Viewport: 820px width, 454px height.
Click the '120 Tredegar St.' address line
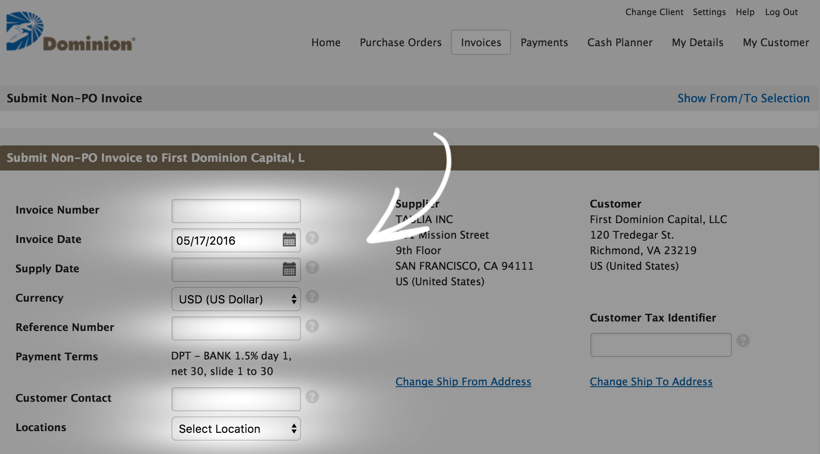tap(632, 235)
